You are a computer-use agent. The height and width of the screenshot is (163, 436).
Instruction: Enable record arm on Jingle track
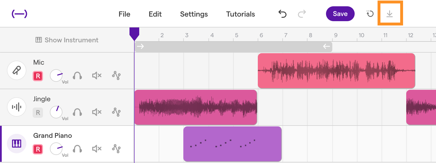(38, 113)
